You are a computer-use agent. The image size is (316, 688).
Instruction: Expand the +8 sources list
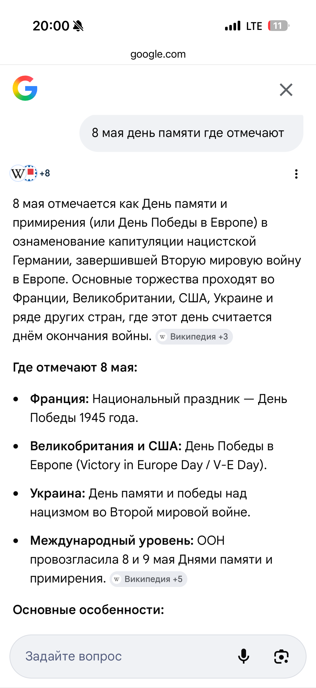(45, 173)
